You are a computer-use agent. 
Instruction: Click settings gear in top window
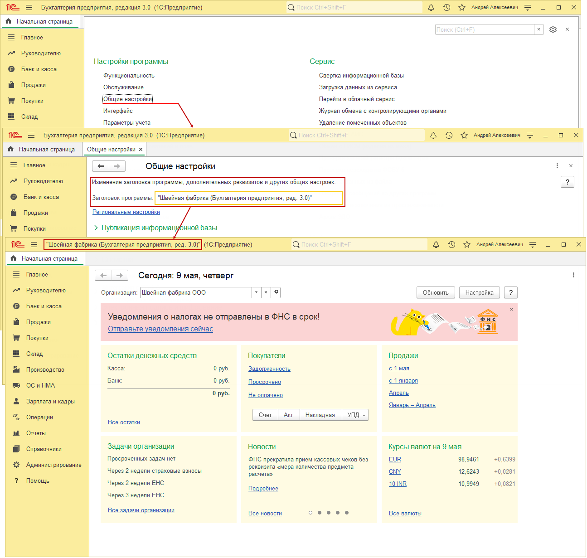pos(553,29)
